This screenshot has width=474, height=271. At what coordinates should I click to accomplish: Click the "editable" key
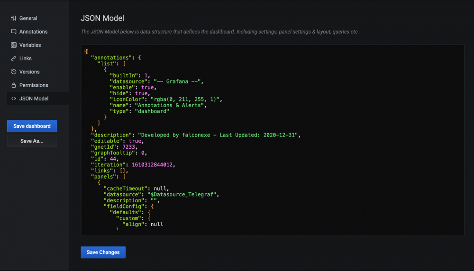[107, 141]
